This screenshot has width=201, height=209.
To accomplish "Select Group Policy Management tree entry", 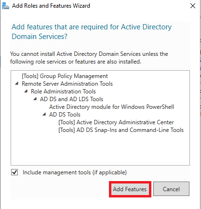I will tap(65, 76).
